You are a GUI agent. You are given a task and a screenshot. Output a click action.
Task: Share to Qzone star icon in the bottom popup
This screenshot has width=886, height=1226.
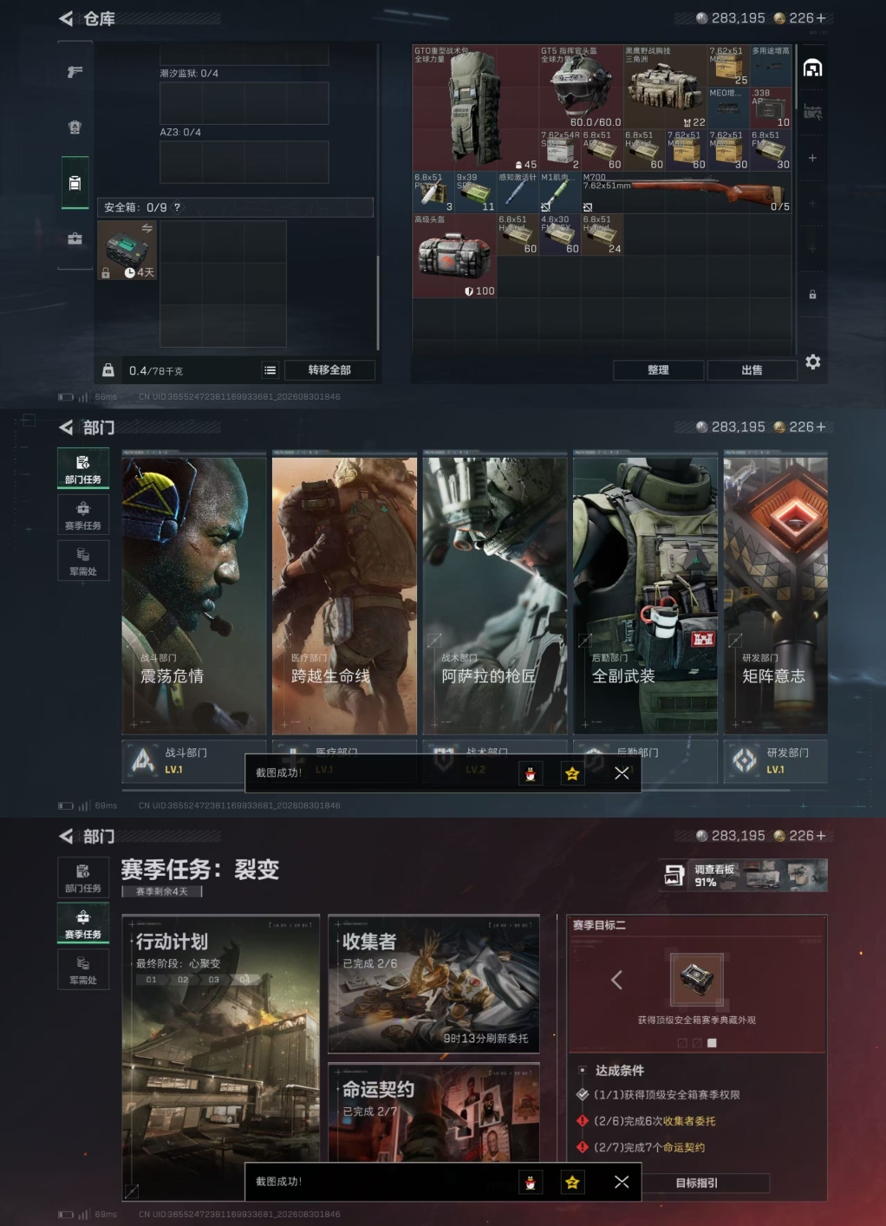[x=572, y=1182]
